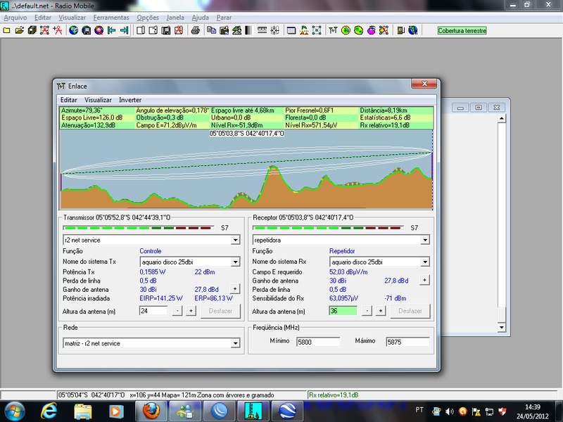Launch Internet Explorer from the taskbar
563x422 pixels.
coord(50,410)
